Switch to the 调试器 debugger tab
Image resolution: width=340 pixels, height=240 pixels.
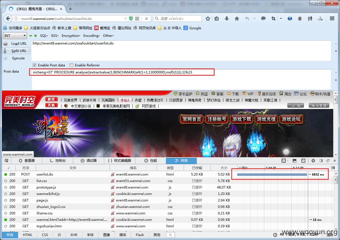tap(88, 161)
